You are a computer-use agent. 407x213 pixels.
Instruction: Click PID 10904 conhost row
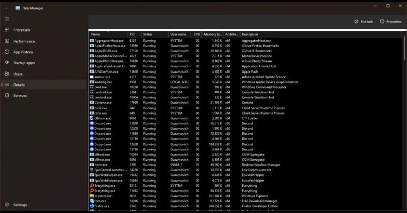(245, 97)
